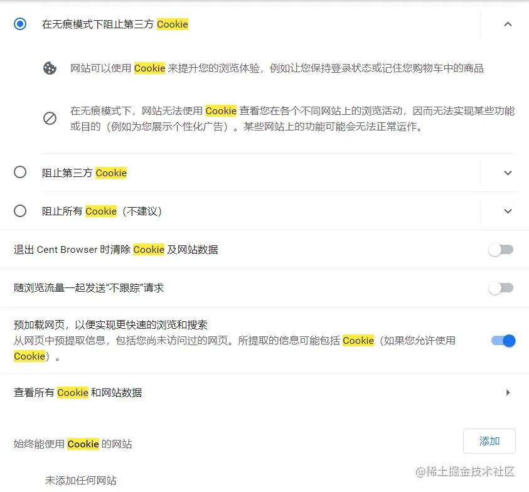The image size is (529, 492).
Task: Click the arrow on the view all cookies row
Action: 508,392
